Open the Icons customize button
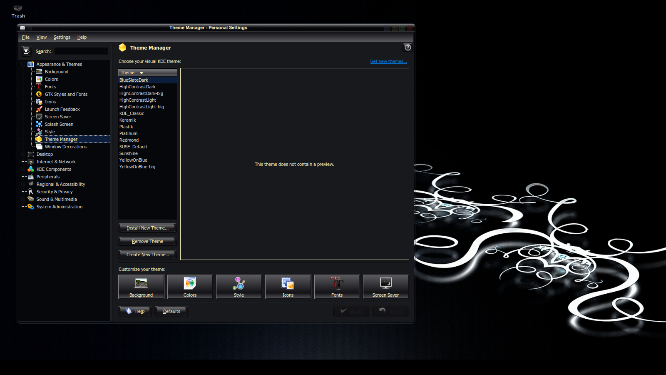Screen dimensions: 666x375 288,287
